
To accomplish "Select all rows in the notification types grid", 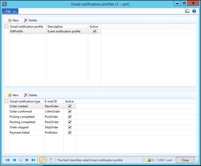I will point(7,101).
